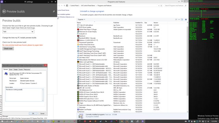Switch to Details tab in device properties

pos(16,69)
